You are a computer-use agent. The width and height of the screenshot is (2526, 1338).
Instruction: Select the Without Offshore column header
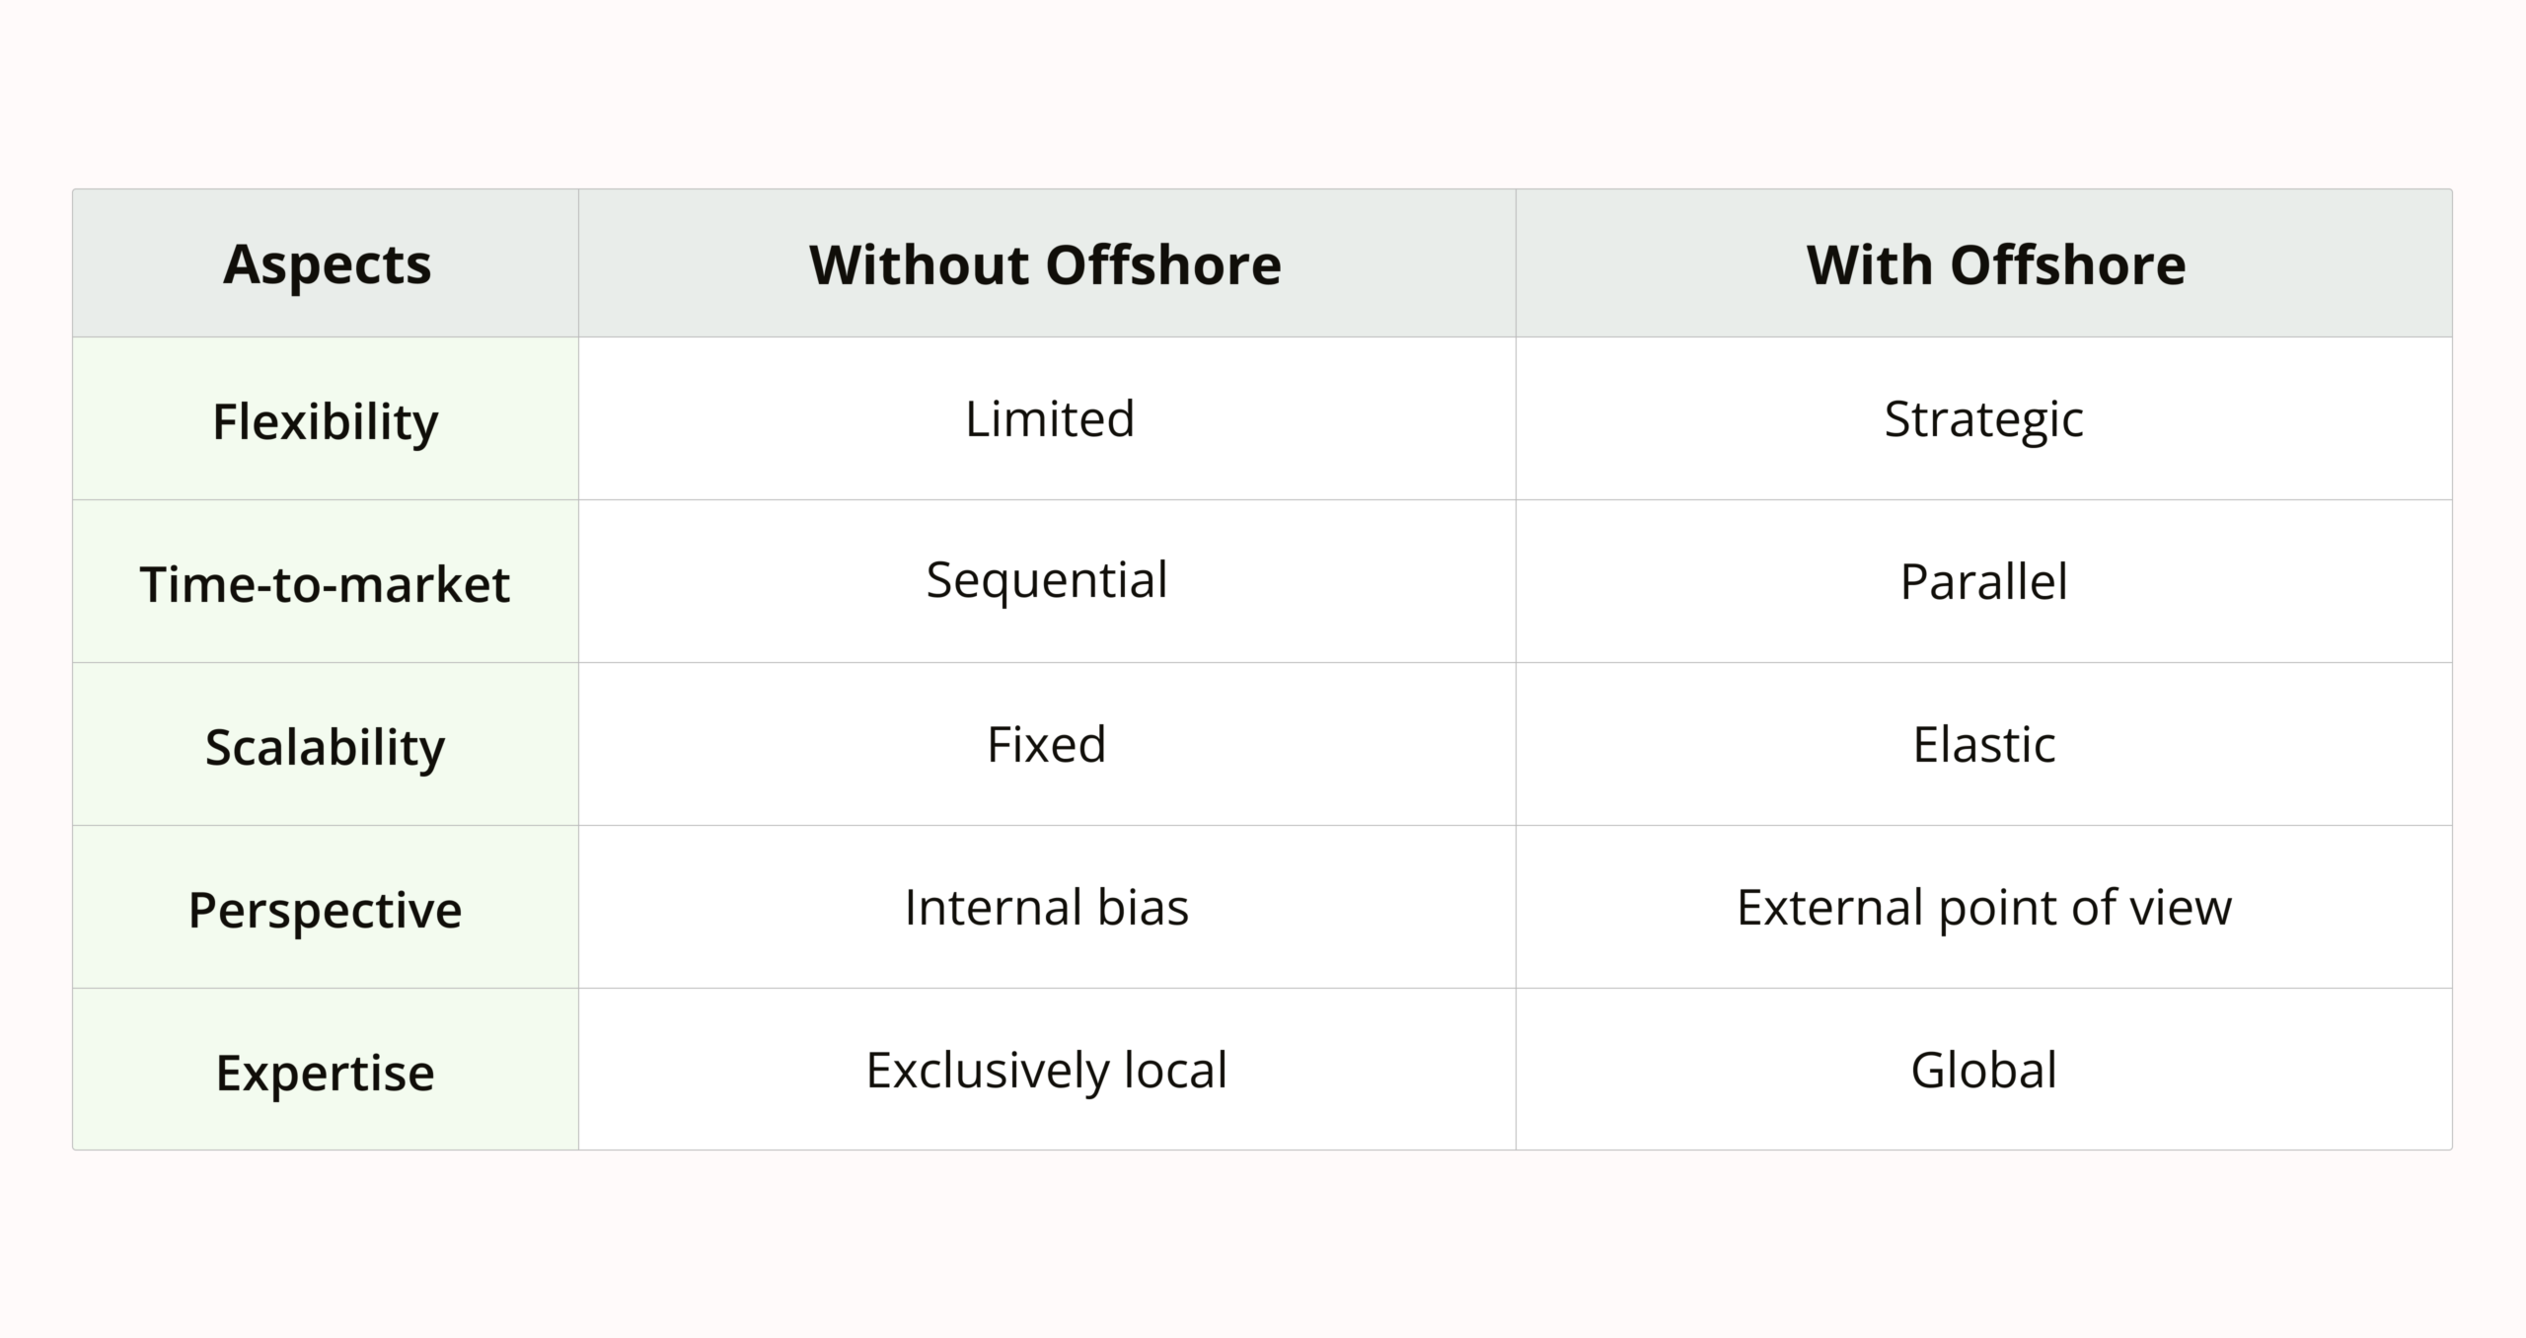(1045, 264)
